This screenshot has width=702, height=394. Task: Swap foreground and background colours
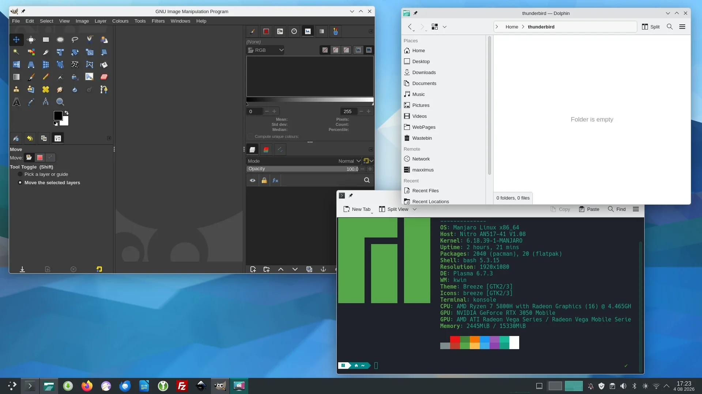pyautogui.click(x=67, y=113)
